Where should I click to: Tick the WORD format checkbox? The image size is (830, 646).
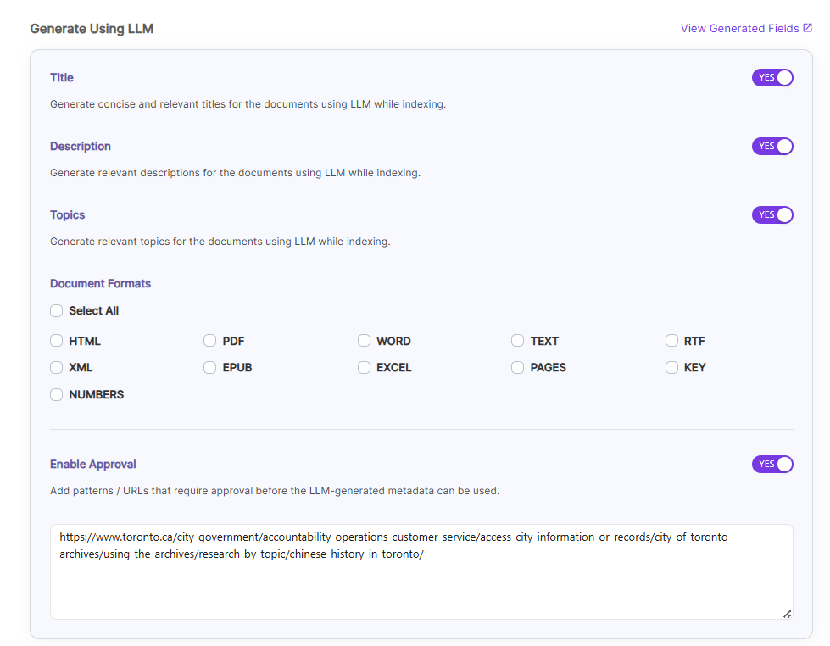(x=365, y=341)
